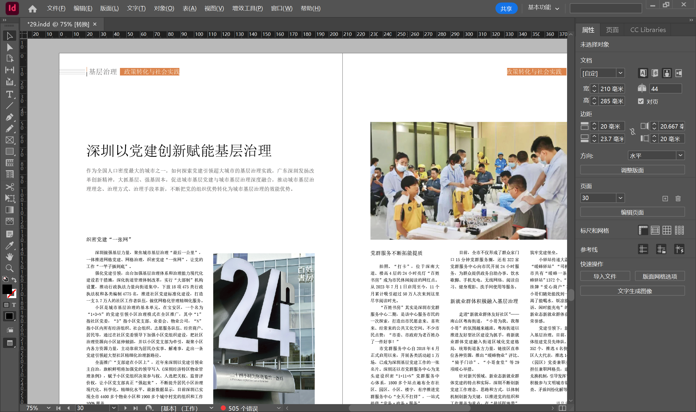Activate the Zoom magnifier tool
Viewport: 696px width, 412px height.
(10, 268)
